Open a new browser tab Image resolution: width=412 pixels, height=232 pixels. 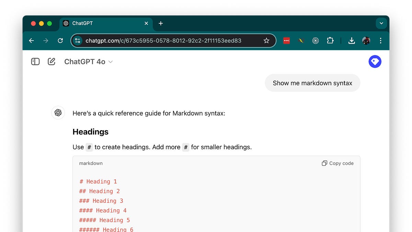click(x=161, y=23)
